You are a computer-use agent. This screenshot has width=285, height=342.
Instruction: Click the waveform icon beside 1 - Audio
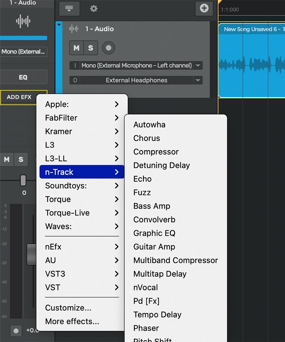[74, 29]
